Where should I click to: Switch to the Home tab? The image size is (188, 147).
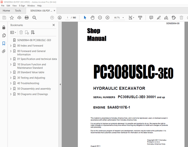coord(6,11)
